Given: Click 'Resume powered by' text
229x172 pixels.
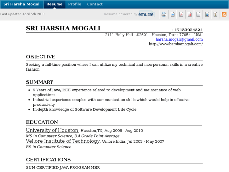Looking at the screenshot, I should point(121,14).
